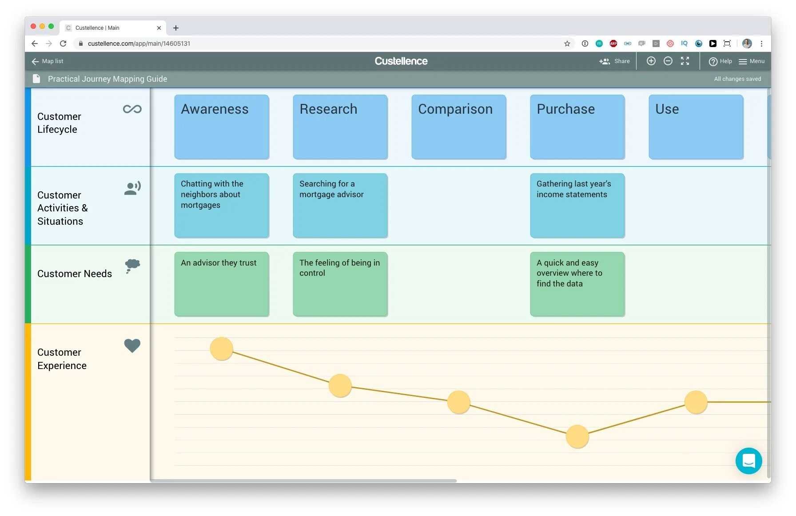The image size is (796, 516).
Task: Select the quick and easy overview card
Action: (577, 284)
